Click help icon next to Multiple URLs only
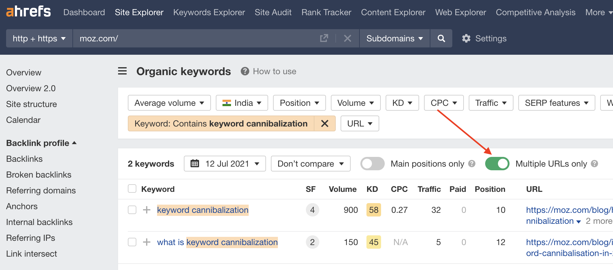Viewport: 613px width, 270px height. pyautogui.click(x=594, y=164)
